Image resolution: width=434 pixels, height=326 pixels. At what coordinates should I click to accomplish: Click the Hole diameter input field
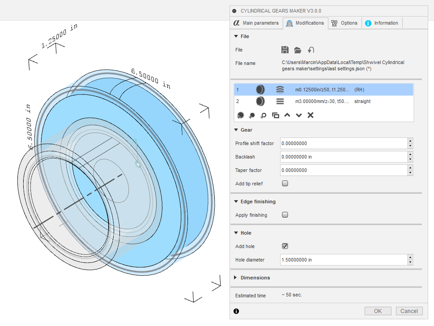pos(344,260)
